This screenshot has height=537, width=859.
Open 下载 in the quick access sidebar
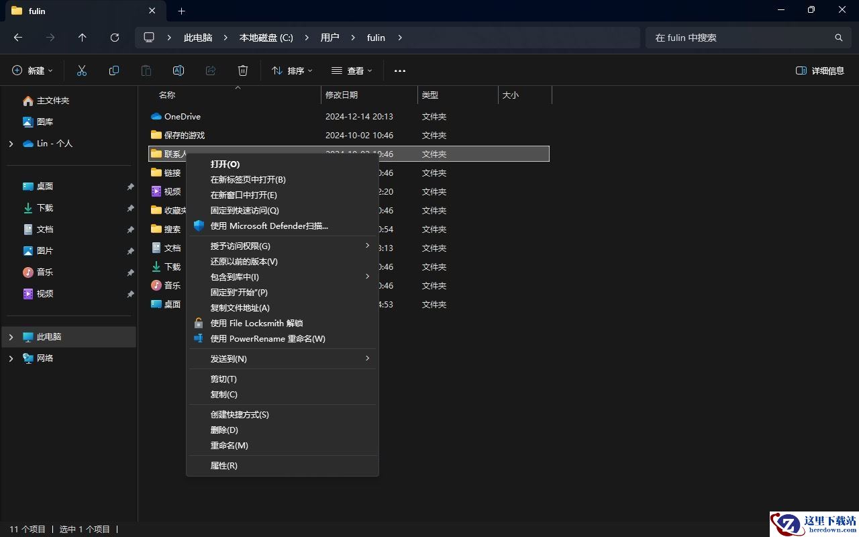[38, 207]
